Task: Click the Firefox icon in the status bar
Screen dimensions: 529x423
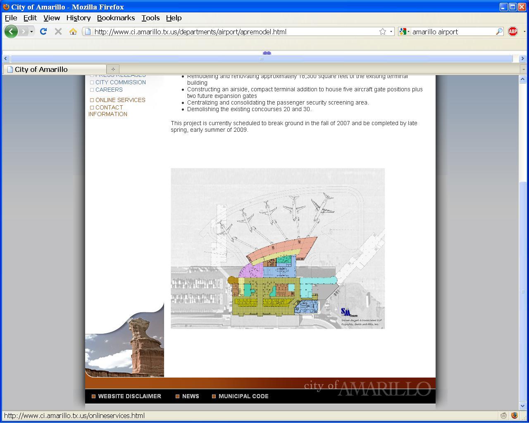Action: (515, 416)
